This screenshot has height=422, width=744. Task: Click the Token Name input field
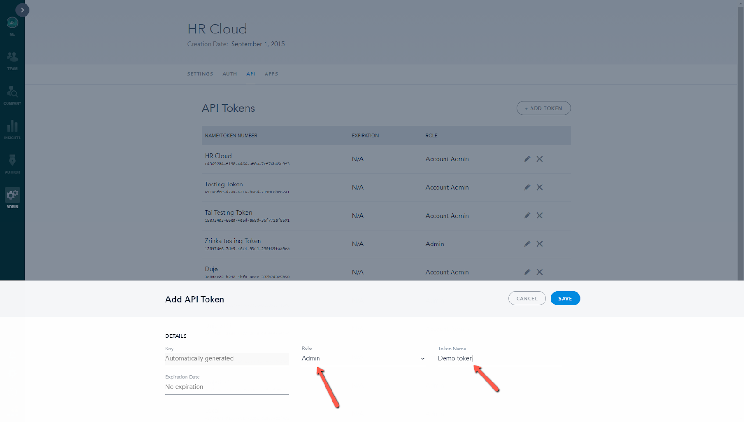pos(500,358)
